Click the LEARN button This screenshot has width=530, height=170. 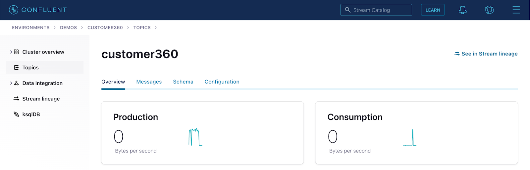click(433, 10)
